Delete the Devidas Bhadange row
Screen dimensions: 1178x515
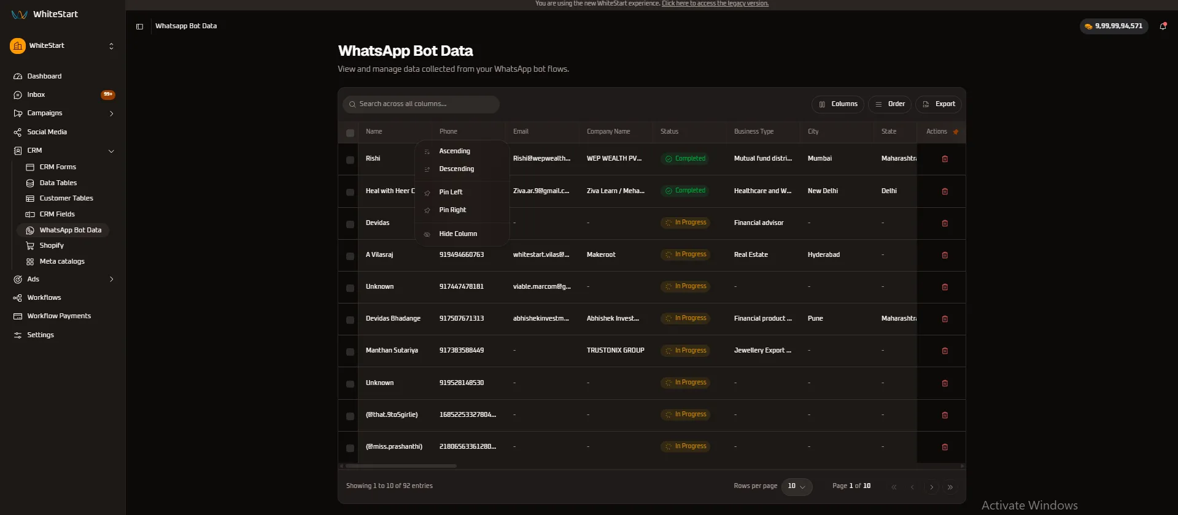click(945, 319)
